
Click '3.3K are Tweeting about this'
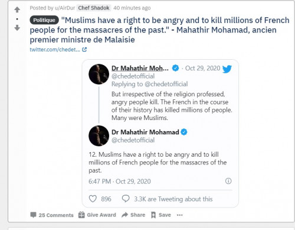(x=173, y=199)
